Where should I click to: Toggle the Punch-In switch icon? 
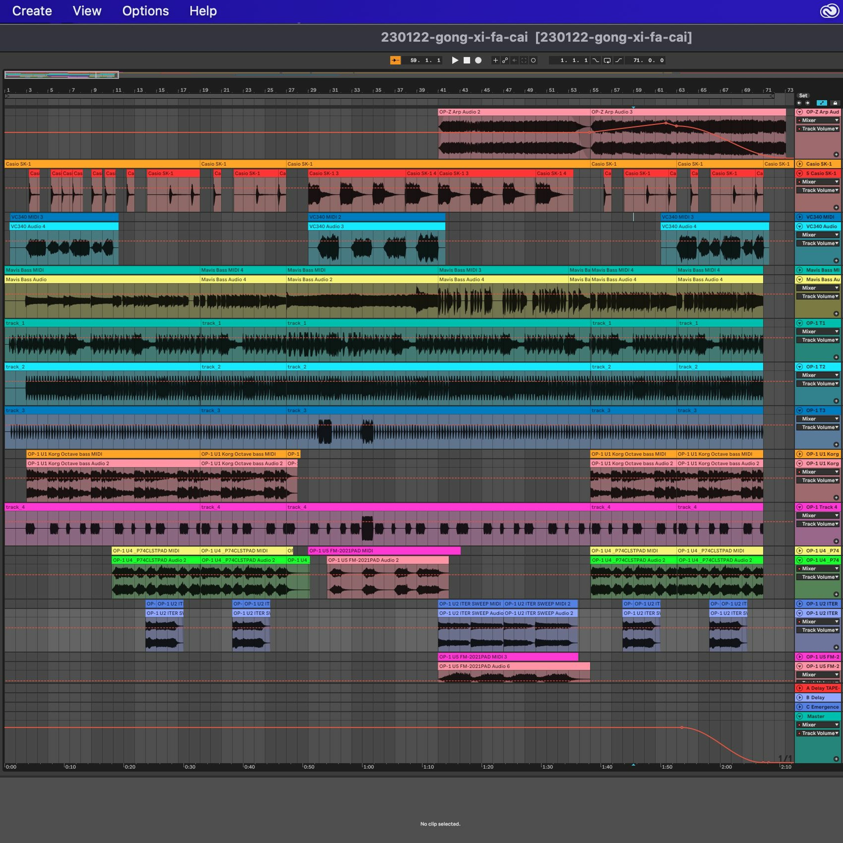tap(596, 60)
